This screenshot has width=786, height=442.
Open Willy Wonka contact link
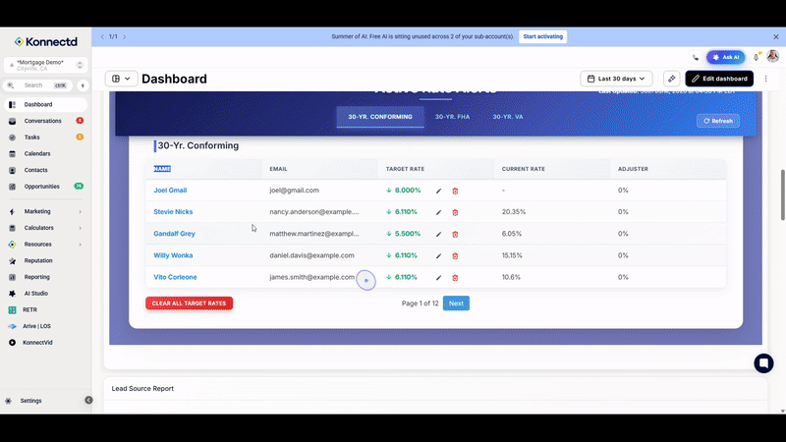(173, 255)
